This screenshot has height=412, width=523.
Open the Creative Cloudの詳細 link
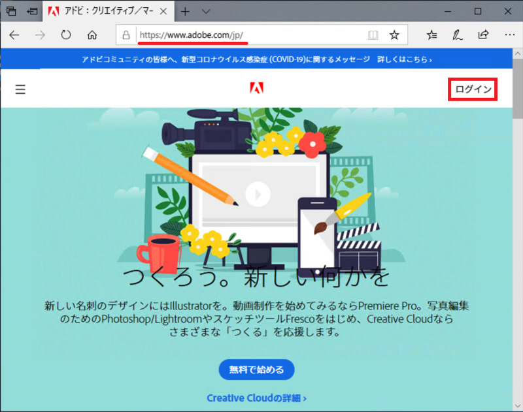pyautogui.click(x=256, y=398)
